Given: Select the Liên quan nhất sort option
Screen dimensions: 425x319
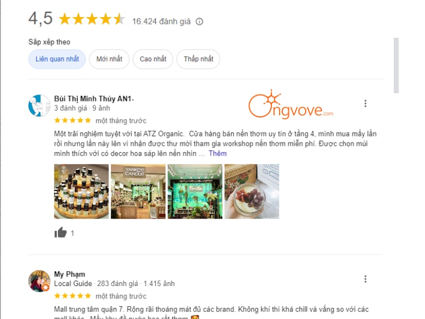Looking at the screenshot, I should pyautogui.click(x=57, y=59).
